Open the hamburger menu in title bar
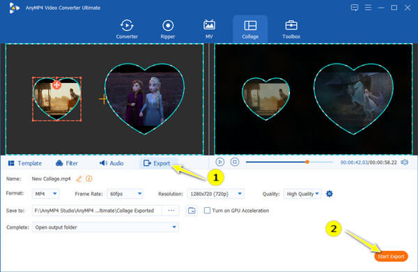This screenshot has width=418, height=272. [x=368, y=8]
